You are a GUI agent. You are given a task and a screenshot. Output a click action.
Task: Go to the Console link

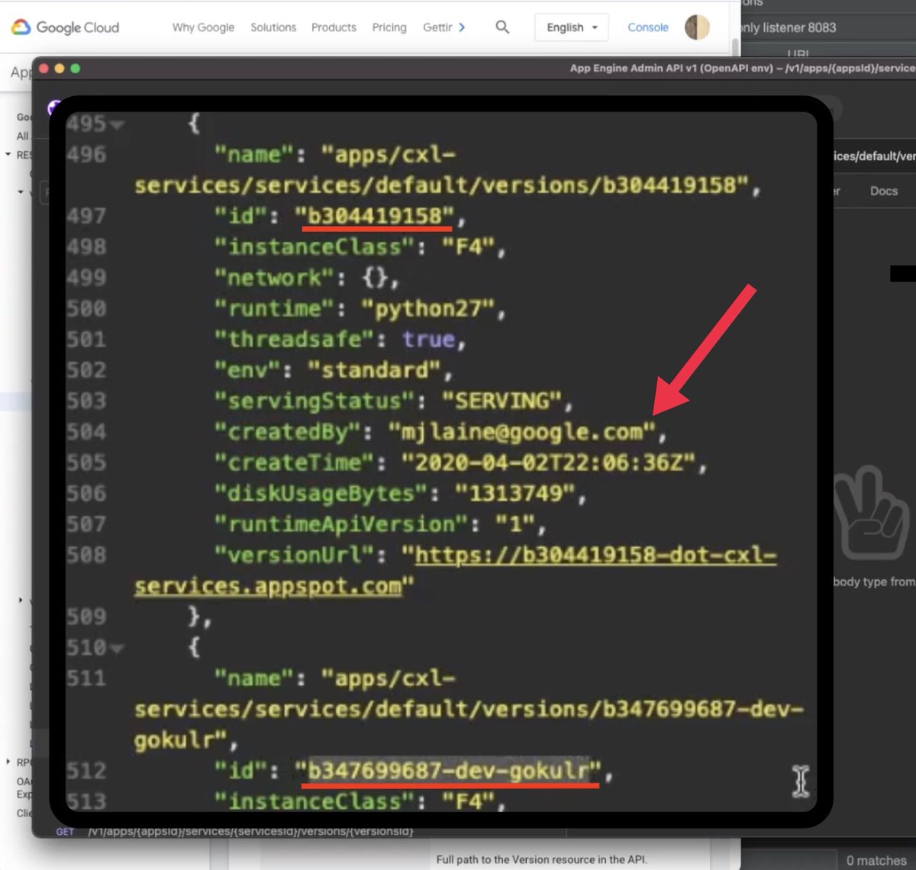point(648,27)
